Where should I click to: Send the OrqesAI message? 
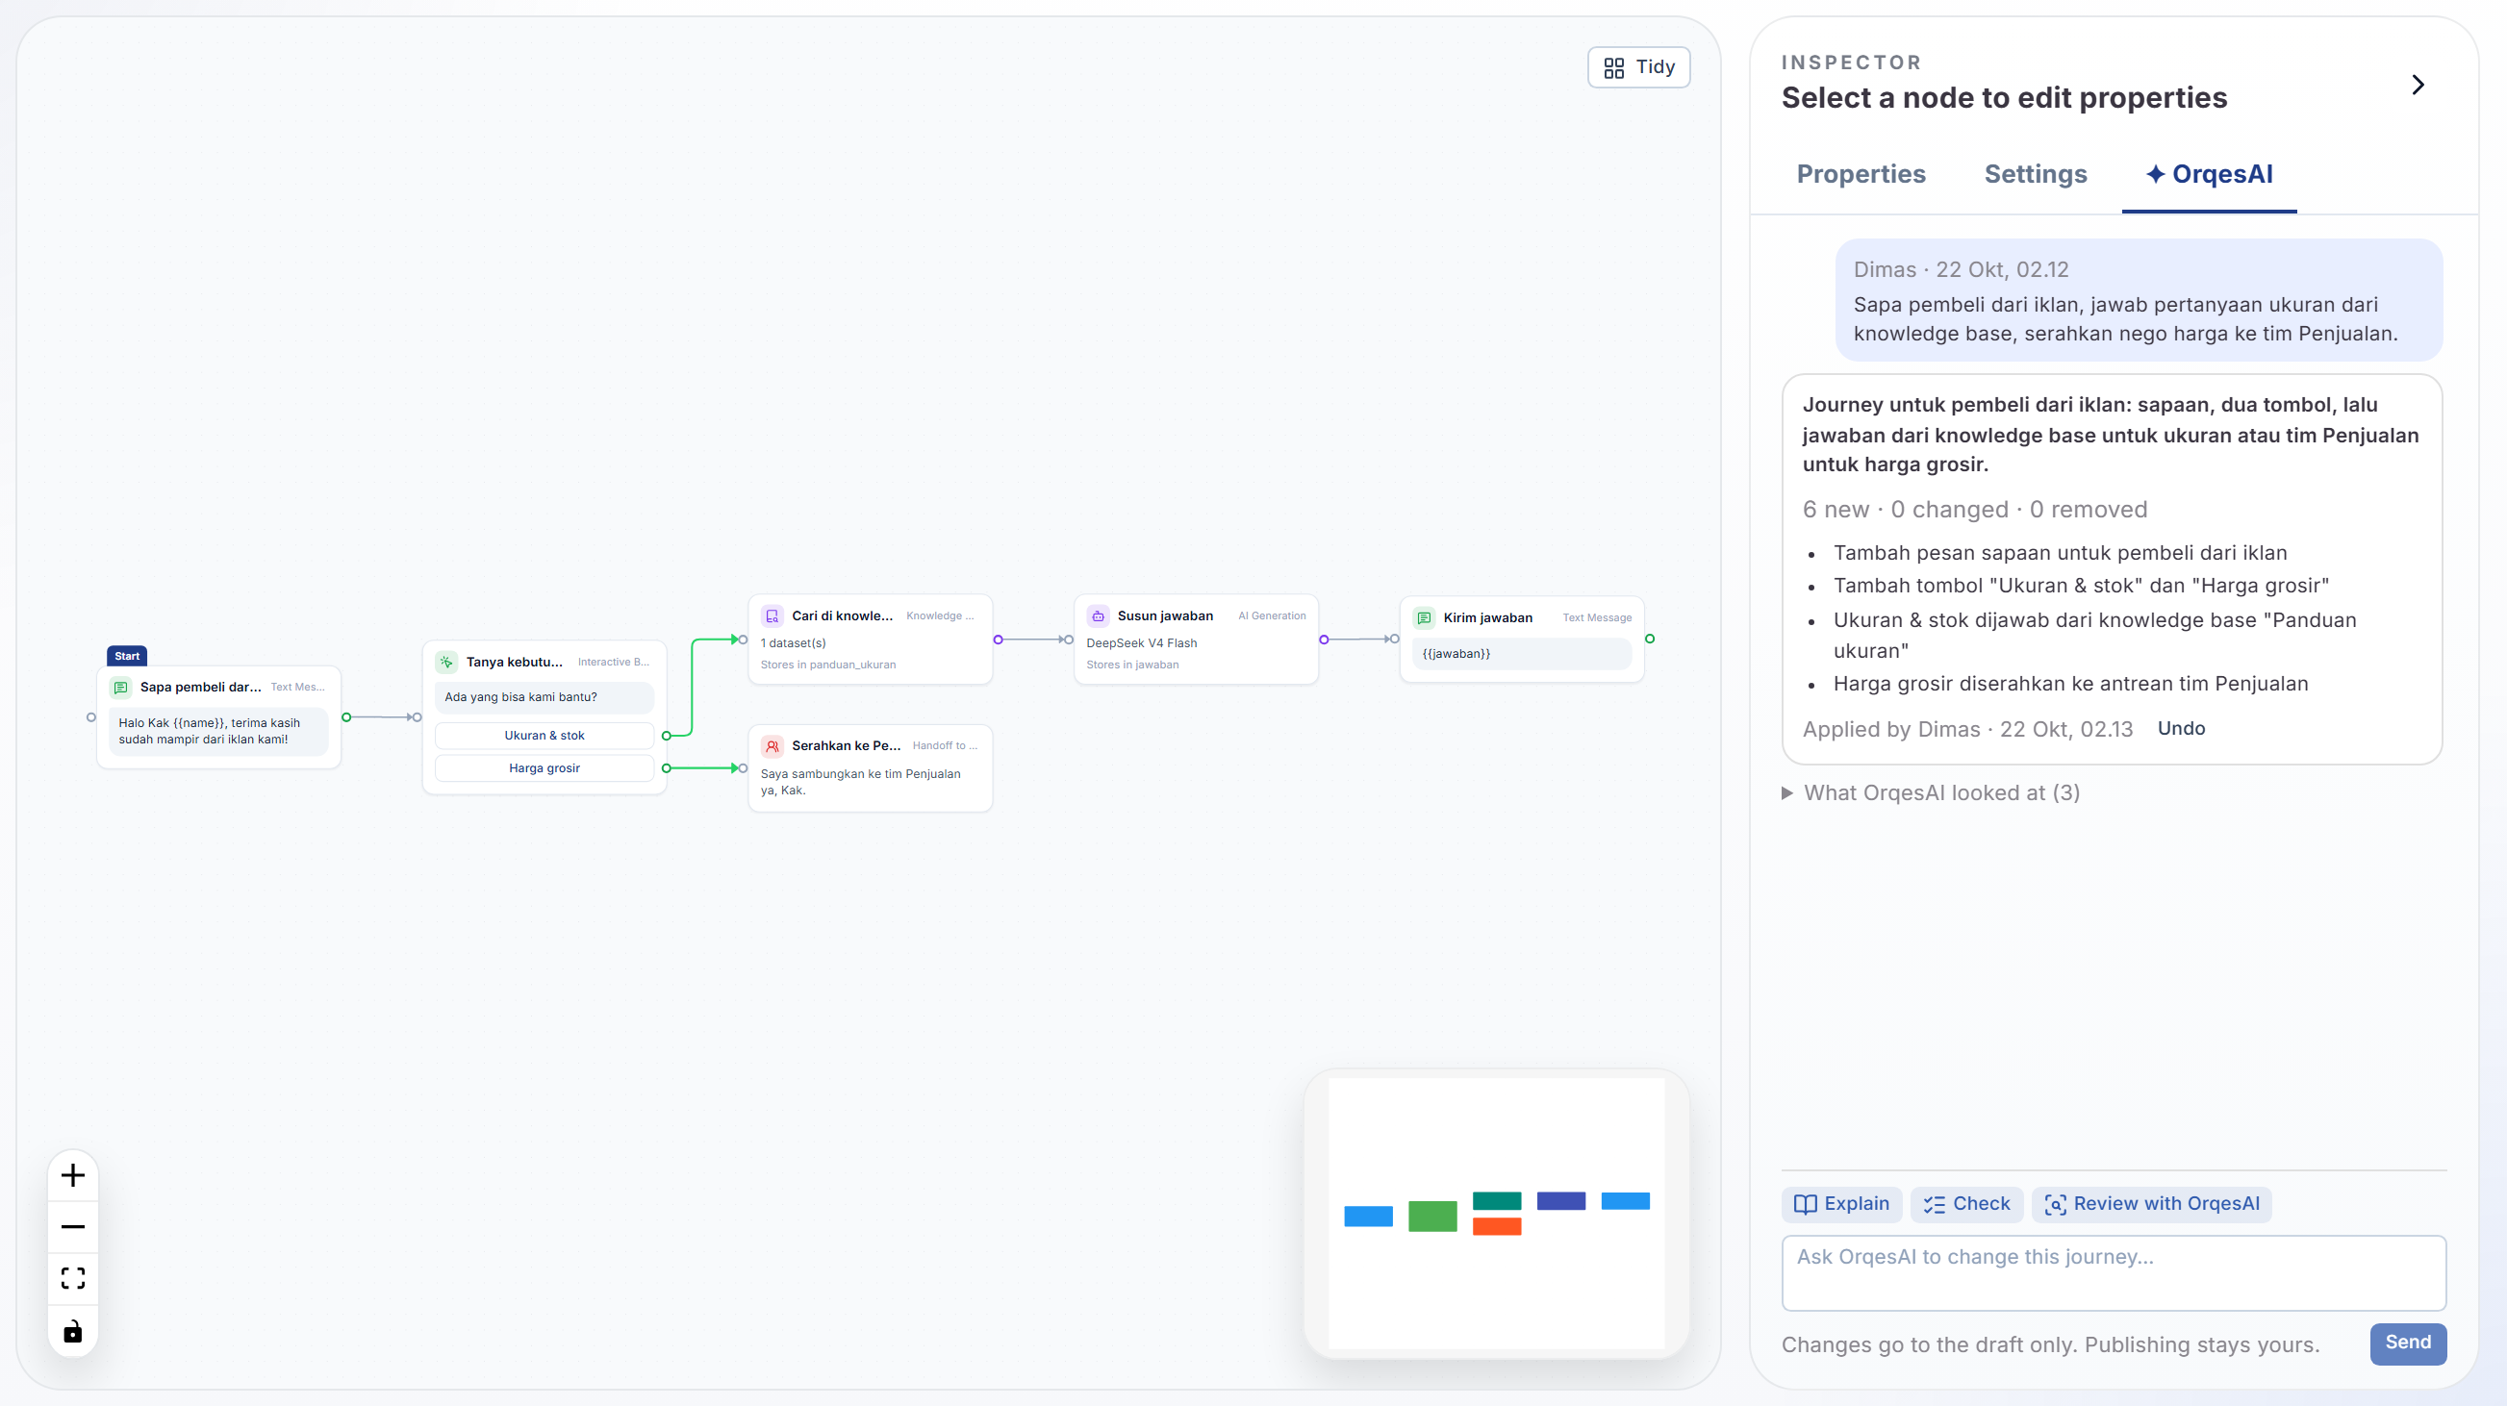tap(2408, 1343)
